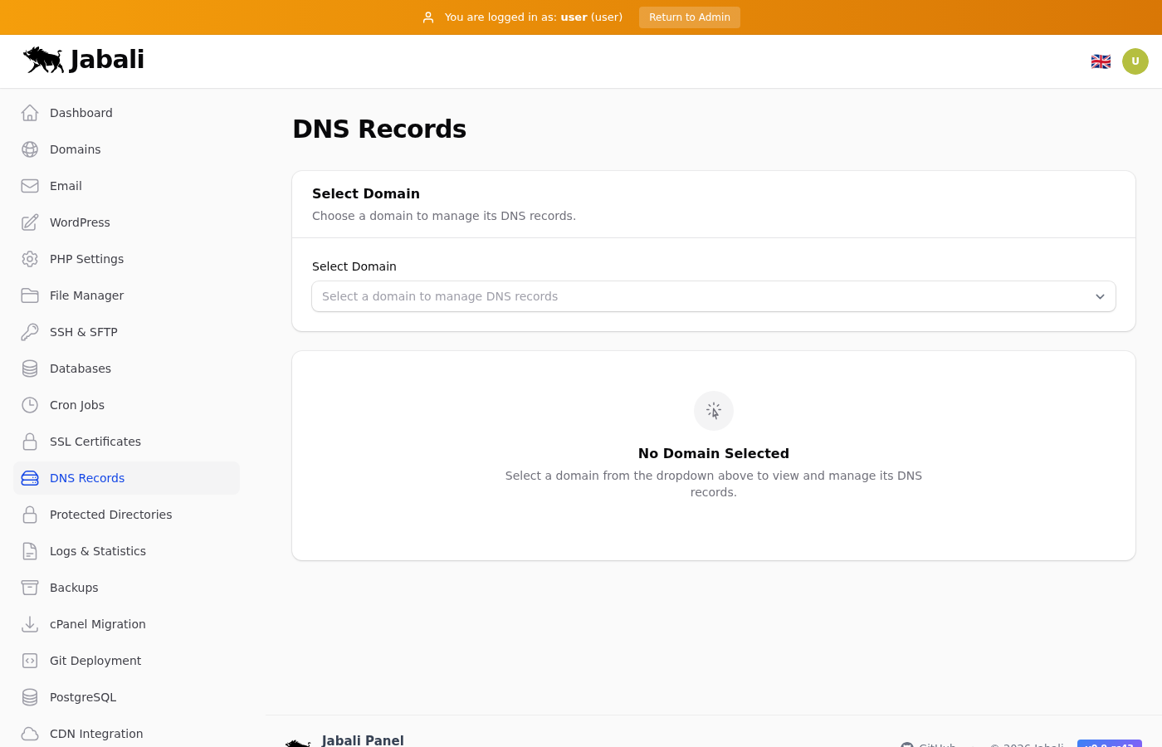Open the File Manager menu item
This screenshot has width=1162, height=747.
pos(86,295)
